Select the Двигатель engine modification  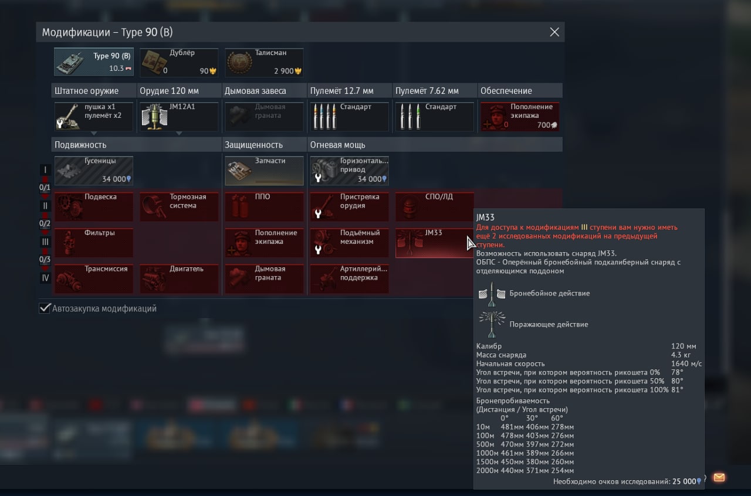[179, 279]
